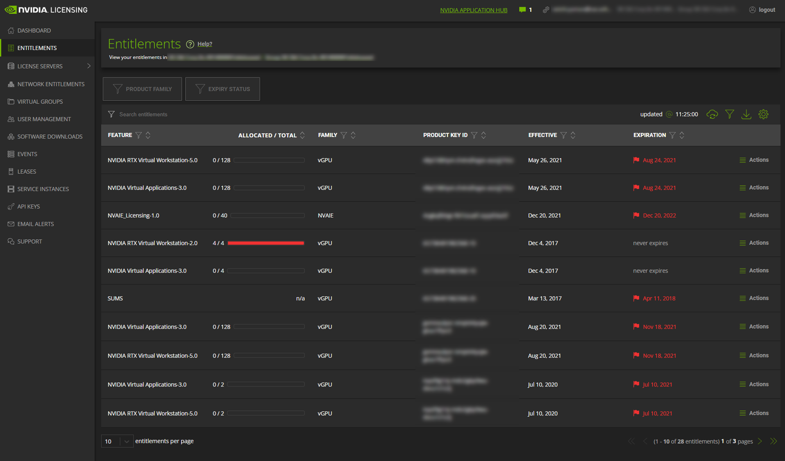Go to the next page arrow
Screen dimensions: 785x461
point(760,441)
